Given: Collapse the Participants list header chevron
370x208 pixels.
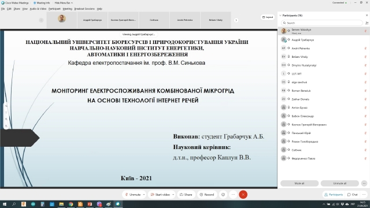Looking at the screenshot, I should click(280, 16).
